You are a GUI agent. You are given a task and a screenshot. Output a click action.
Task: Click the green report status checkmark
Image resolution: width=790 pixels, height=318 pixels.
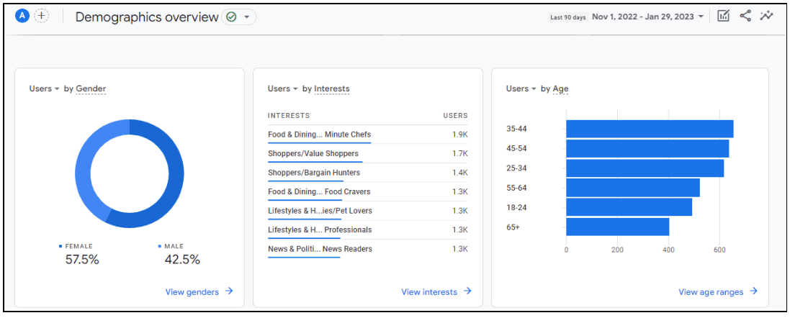click(232, 17)
